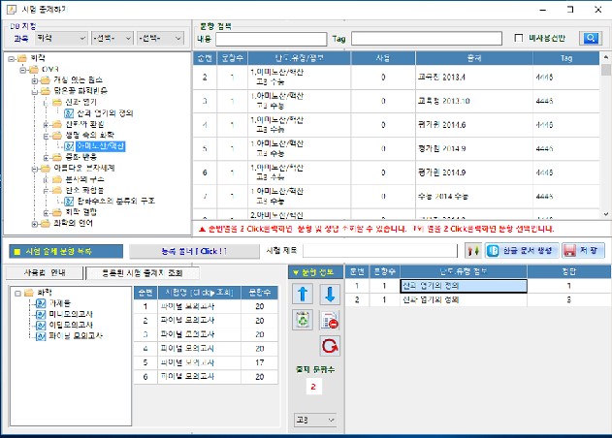Image resolution: width=612 pixels, height=438 pixels.
Task: Toggle the checkbox beside the Tag field
Action: pos(520,39)
